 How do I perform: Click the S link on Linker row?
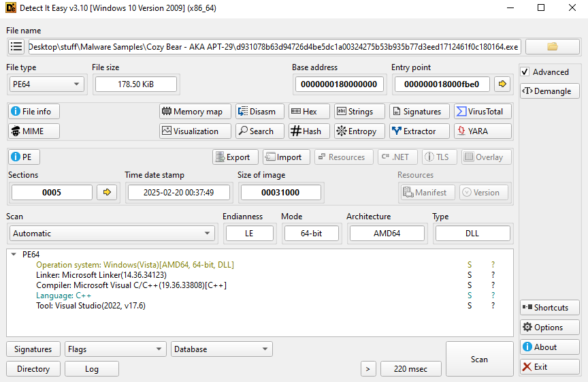(x=470, y=274)
